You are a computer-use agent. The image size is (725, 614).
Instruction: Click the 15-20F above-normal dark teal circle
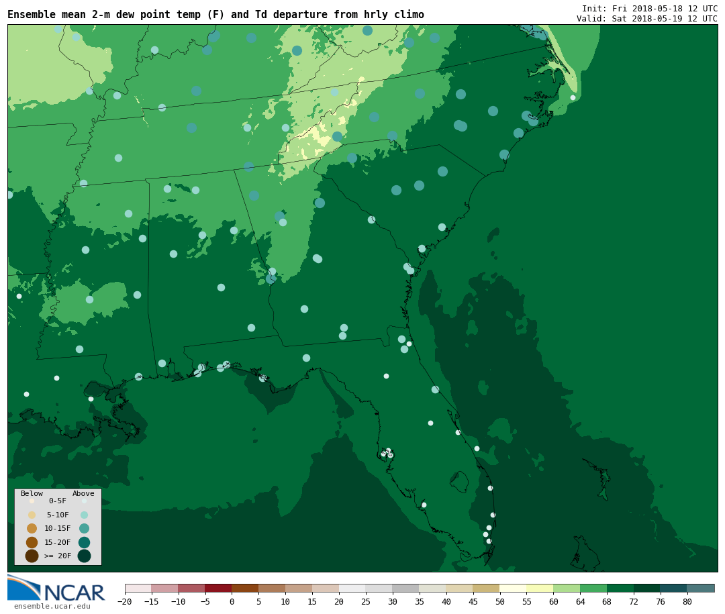click(x=84, y=542)
